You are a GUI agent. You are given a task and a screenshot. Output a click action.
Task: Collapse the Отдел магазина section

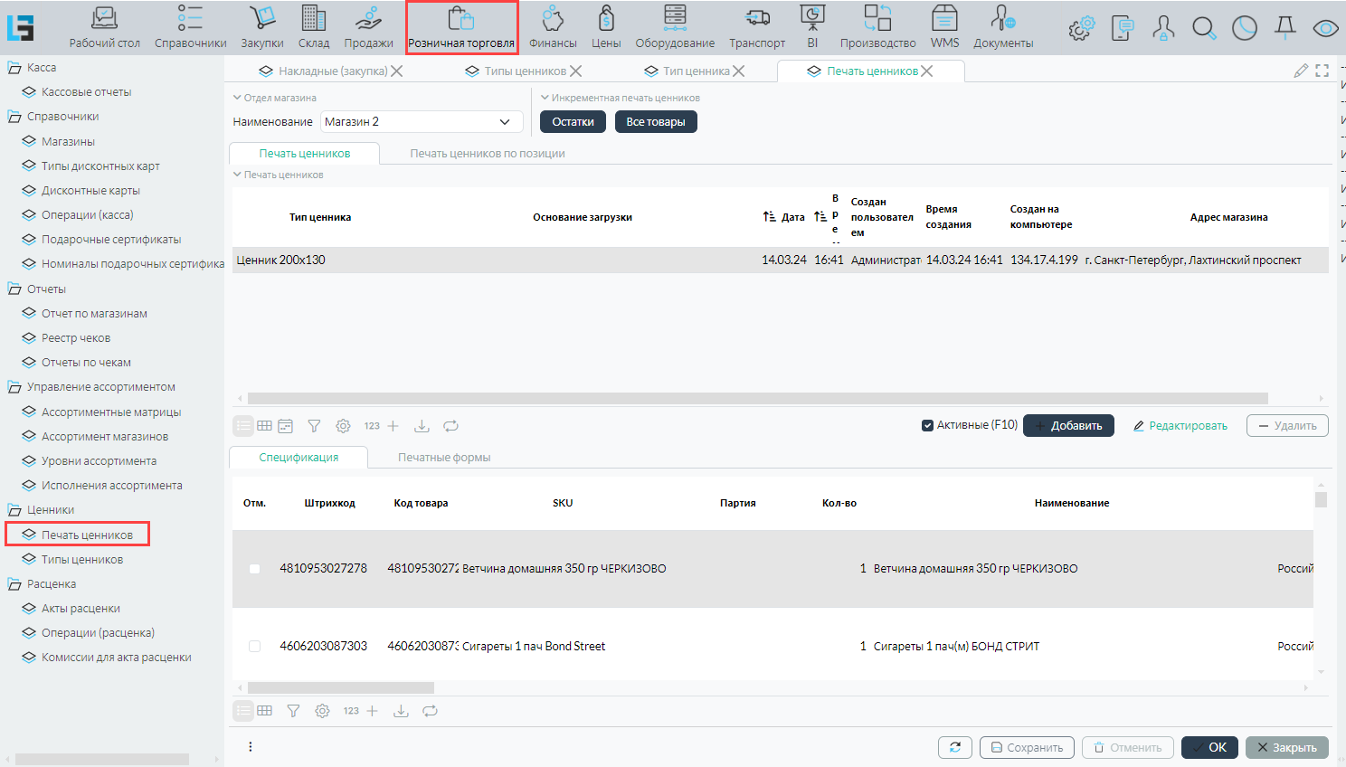(237, 98)
